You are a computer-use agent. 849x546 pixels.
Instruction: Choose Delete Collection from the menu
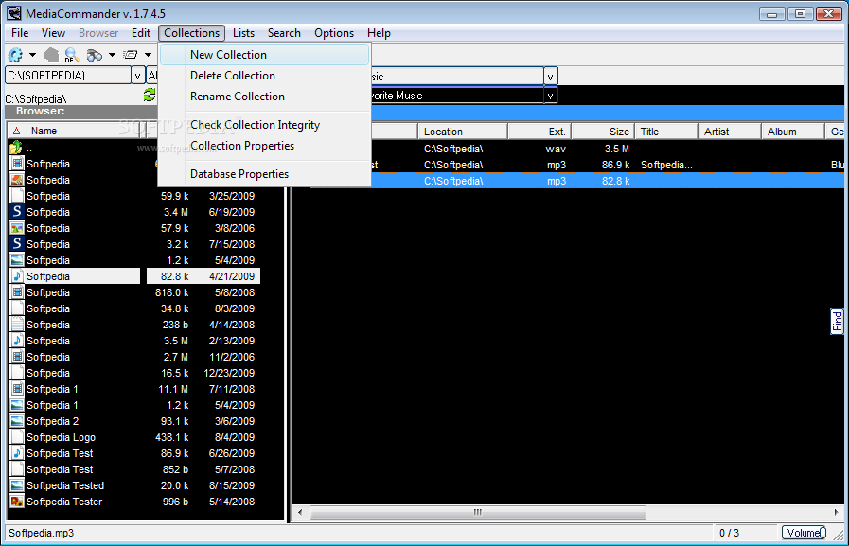point(265,76)
